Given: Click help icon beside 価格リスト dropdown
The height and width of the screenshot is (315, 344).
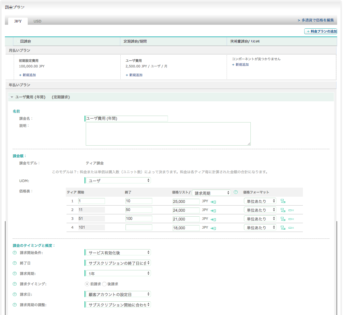Looking at the screenshot, I should (235, 192).
